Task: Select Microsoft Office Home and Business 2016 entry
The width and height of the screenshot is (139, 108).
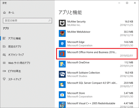Action: (x=97, y=54)
